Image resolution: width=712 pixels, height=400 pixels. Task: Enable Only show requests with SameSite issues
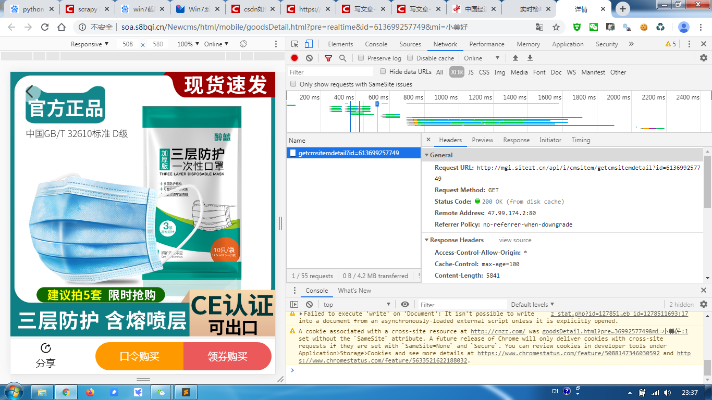293,83
